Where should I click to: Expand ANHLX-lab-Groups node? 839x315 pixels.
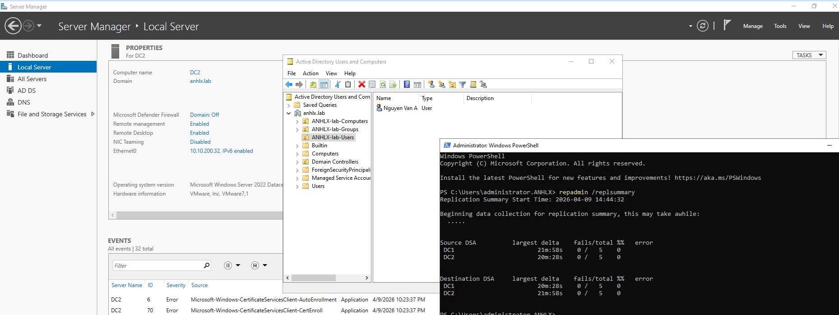click(297, 130)
